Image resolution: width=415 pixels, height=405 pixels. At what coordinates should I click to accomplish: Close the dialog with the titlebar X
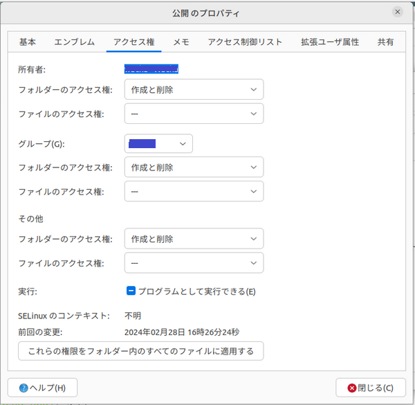pos(398,12)
